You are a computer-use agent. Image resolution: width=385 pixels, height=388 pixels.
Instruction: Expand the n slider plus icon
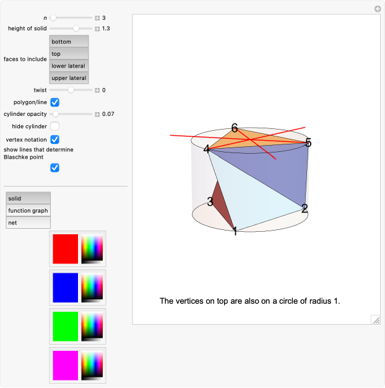tap(97, 18)
